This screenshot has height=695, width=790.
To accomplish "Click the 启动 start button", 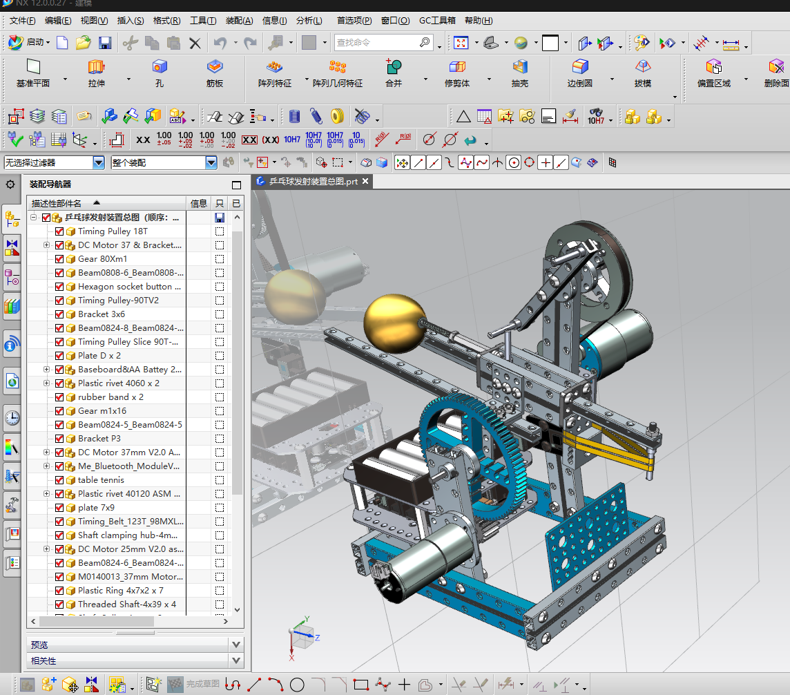I will [29, 43].
